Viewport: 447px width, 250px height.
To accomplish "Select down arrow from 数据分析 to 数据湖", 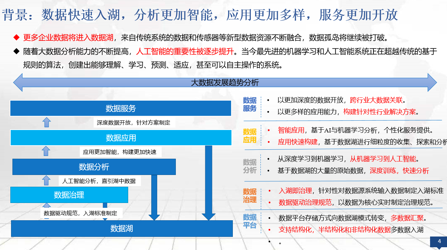I will click(x=154, y=197).
